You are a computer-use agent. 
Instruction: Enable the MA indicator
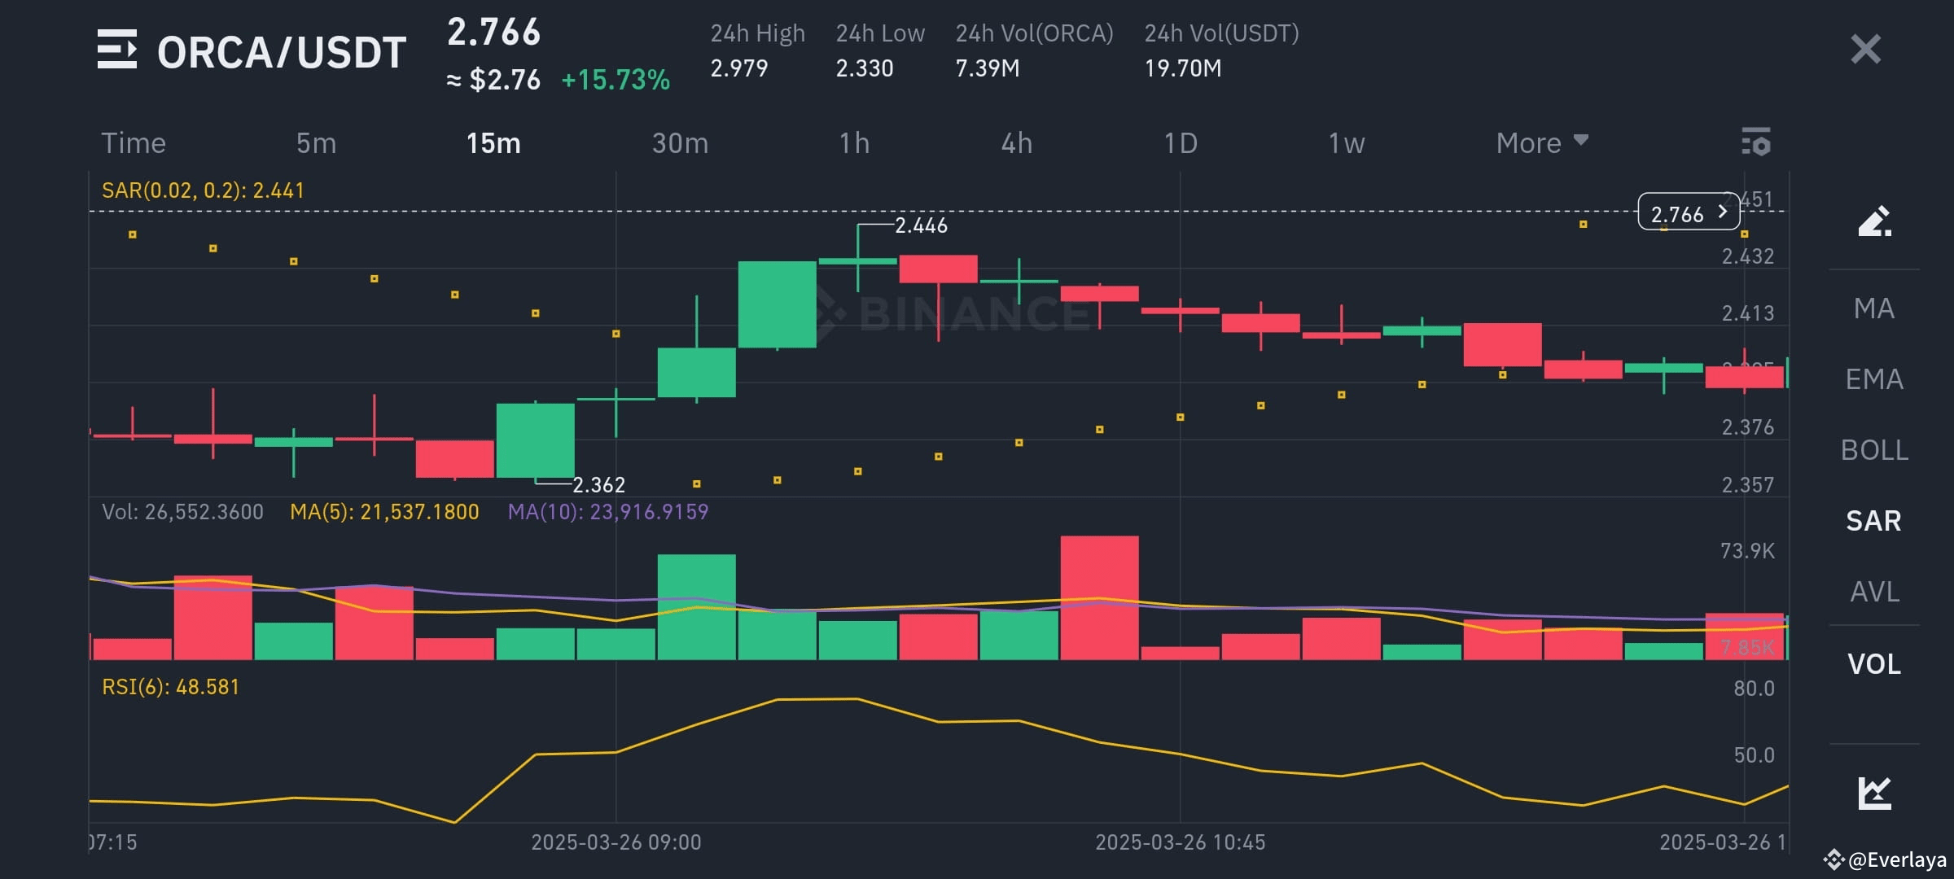(x=1873, y=308)
